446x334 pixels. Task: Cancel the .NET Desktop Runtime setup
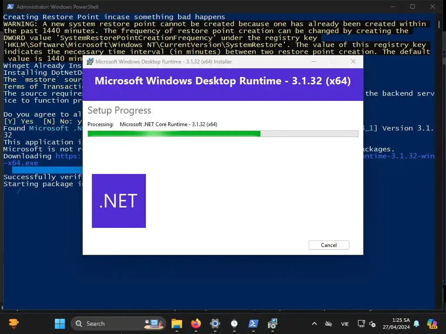(x=329, y=245)
